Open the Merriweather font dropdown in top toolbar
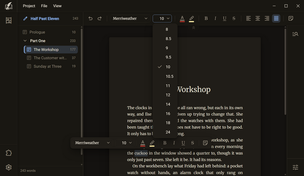The width and height of the screenshot is (304, 176). click(x=130, y=18)
